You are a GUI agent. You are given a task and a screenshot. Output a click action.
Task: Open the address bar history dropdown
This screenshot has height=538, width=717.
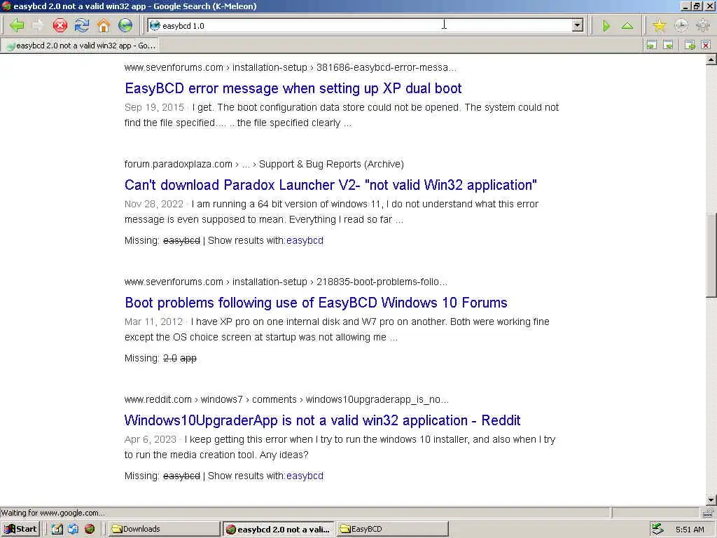[x=578, y=26]
